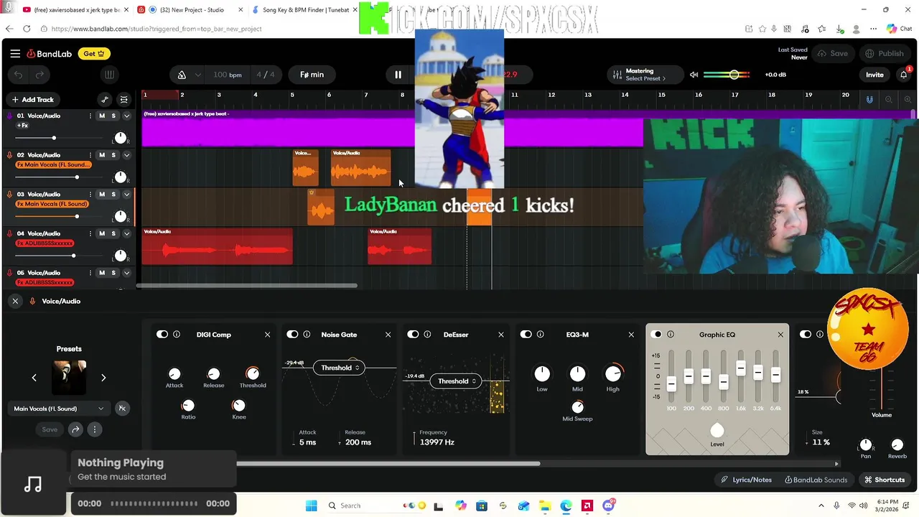Open Noise Gate Threshold selector
This screenshot has width=919, height=517.
pyautogui.click(x=339, y=368)
